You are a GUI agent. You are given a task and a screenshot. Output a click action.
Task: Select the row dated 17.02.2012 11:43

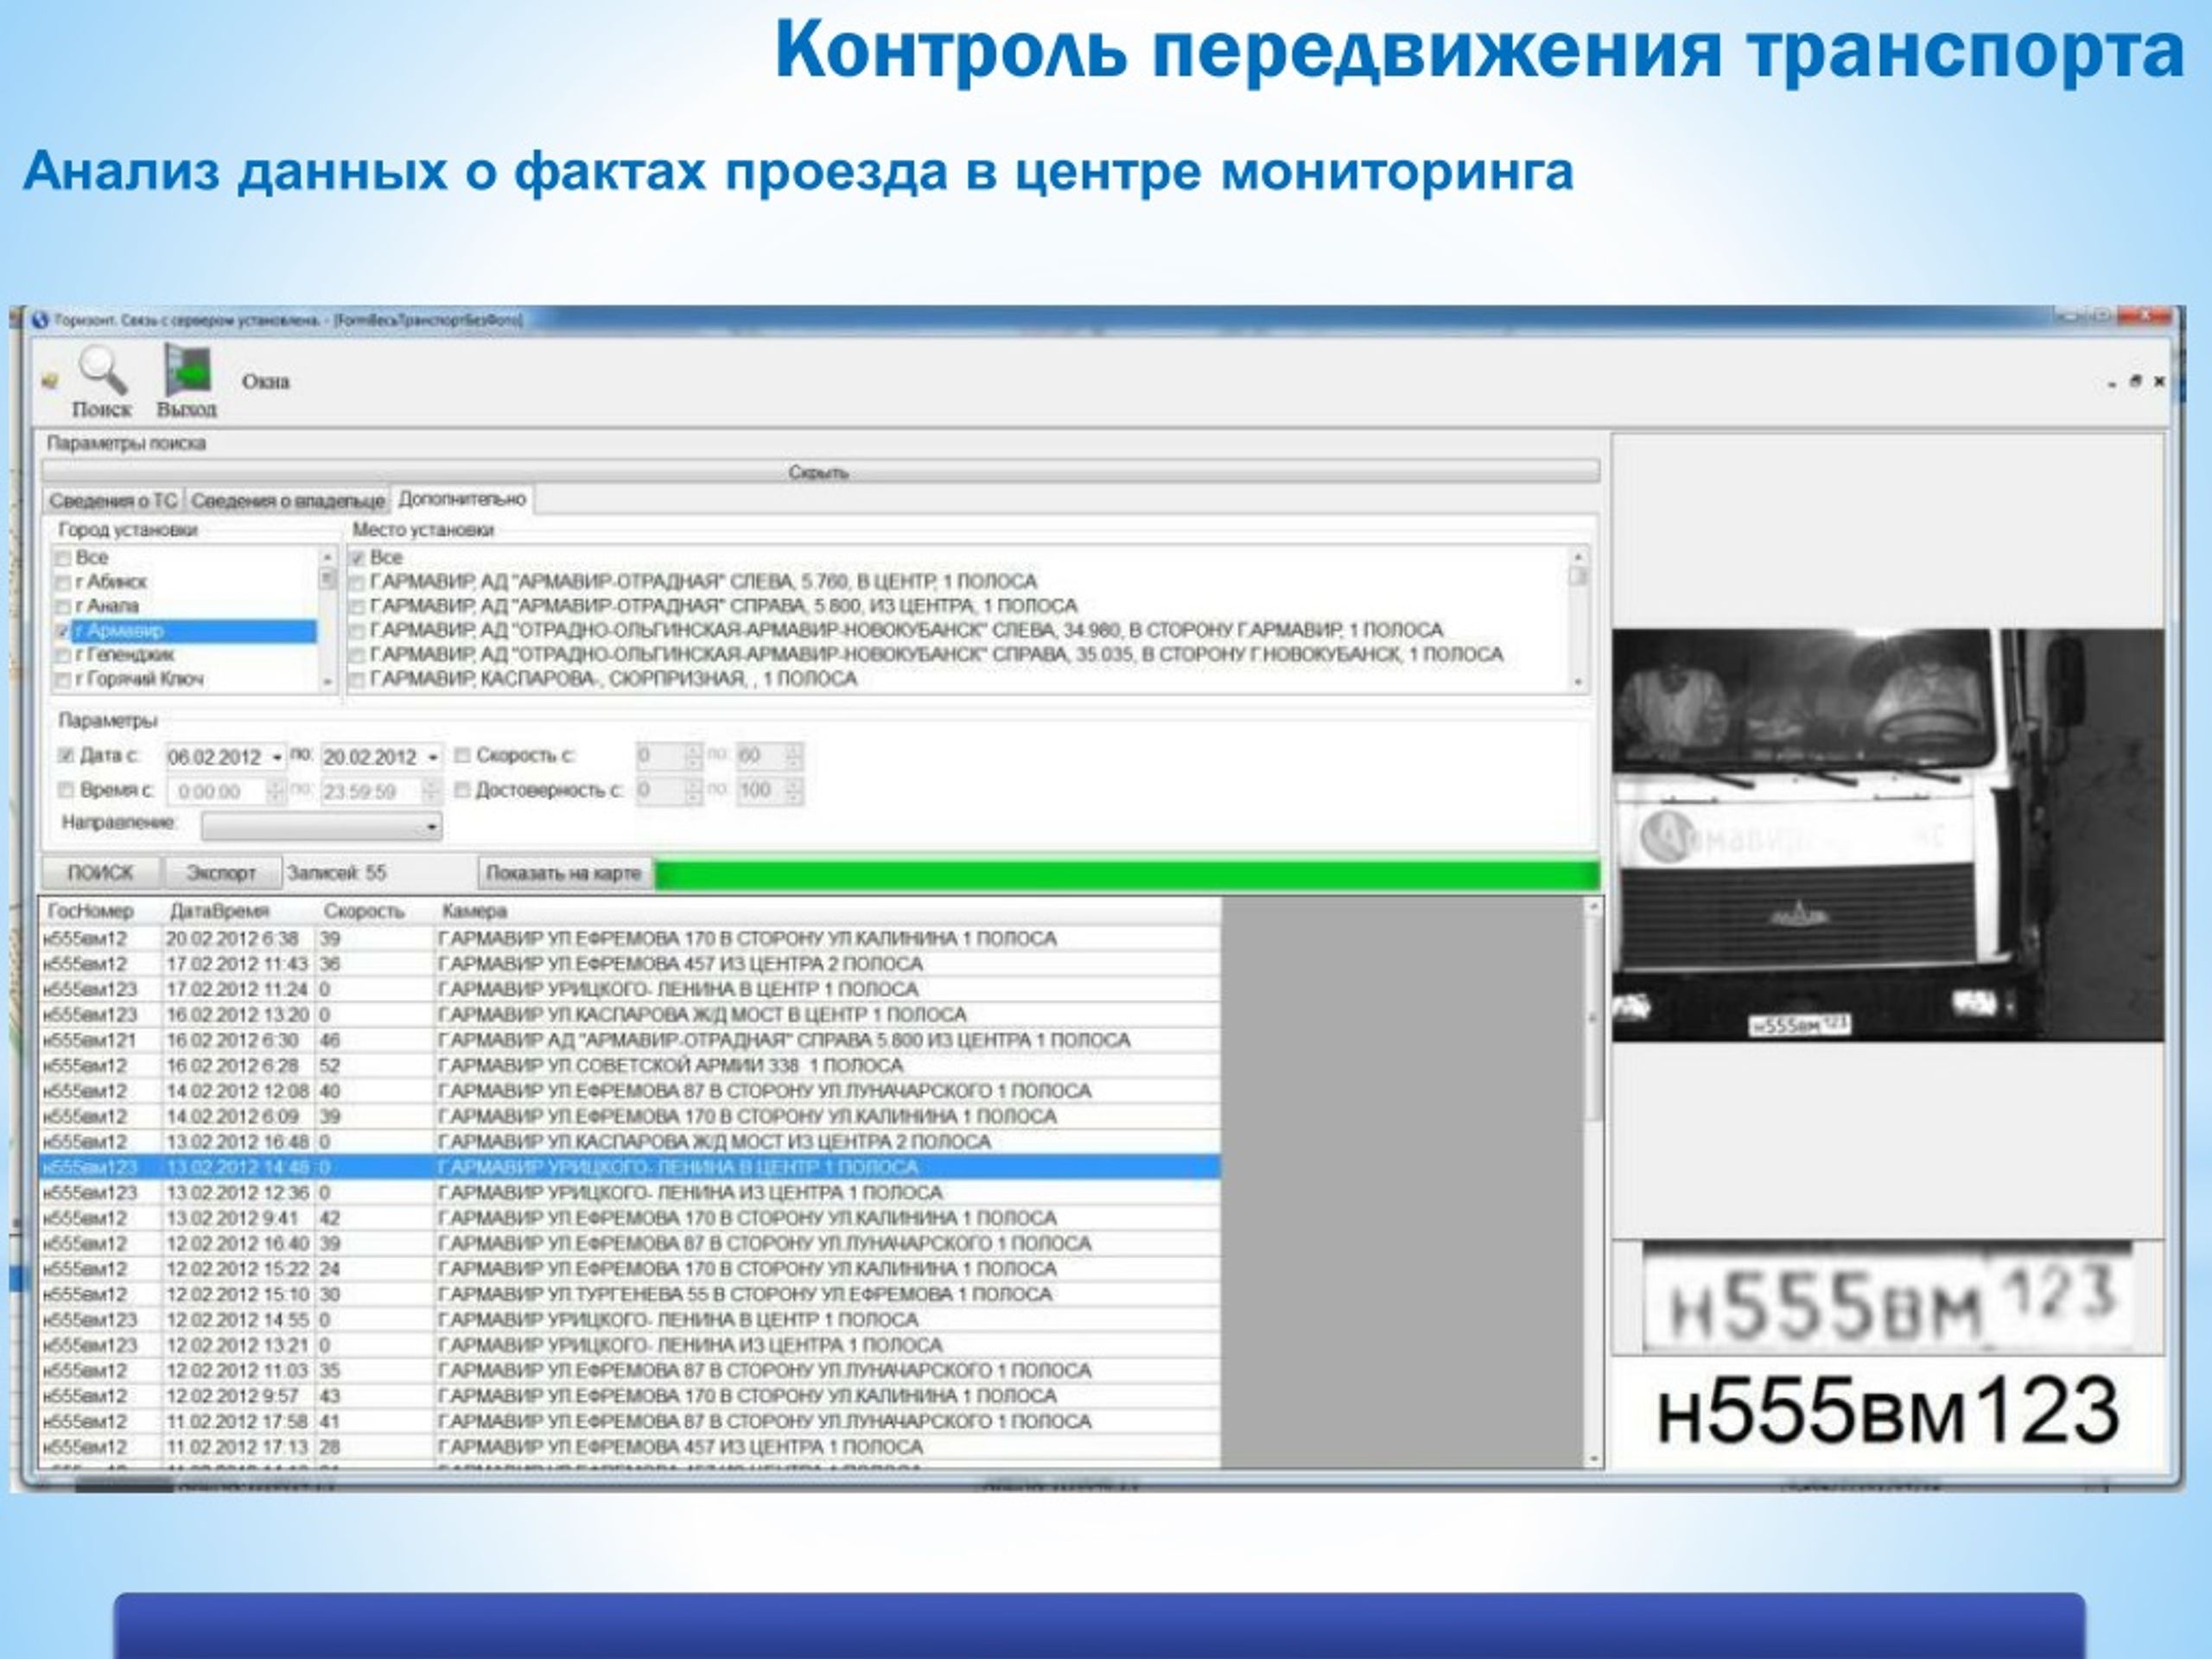[630, 964]
